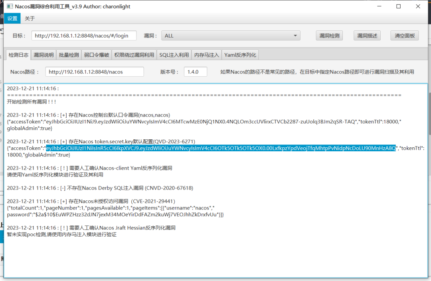Maximize the Nacos tool window

click(399, 6)
